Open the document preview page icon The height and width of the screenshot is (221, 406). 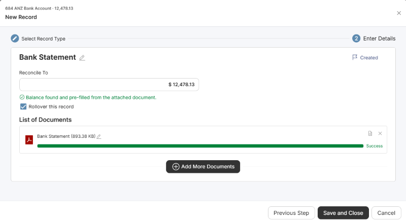click(x=370, y=133)
